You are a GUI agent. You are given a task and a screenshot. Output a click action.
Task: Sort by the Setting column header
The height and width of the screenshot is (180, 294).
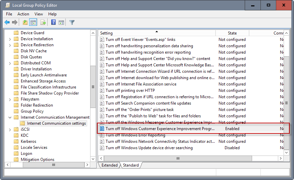[157, 33]
